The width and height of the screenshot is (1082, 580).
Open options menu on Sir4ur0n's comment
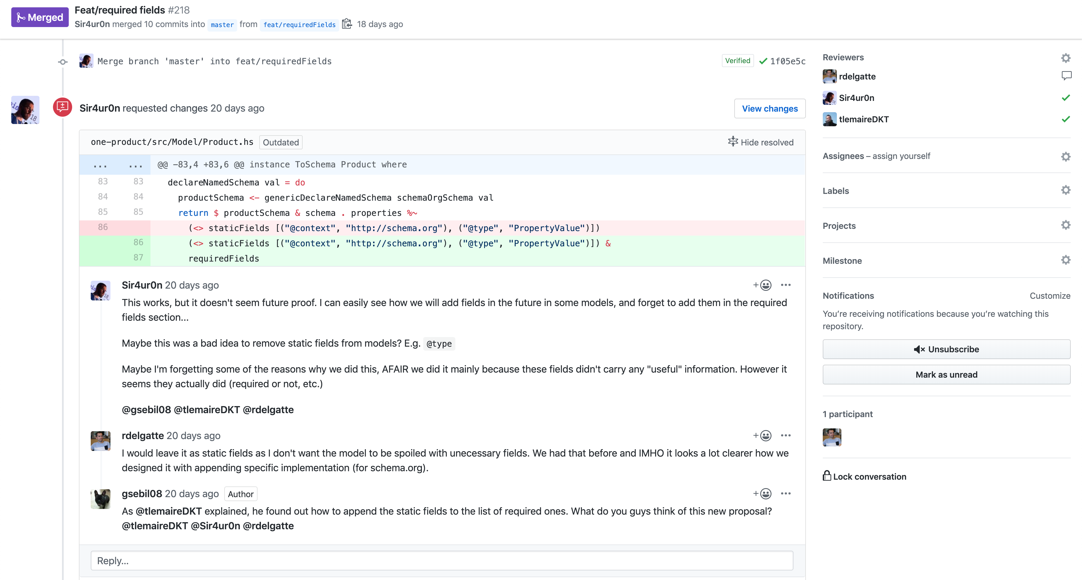point(786,285)
